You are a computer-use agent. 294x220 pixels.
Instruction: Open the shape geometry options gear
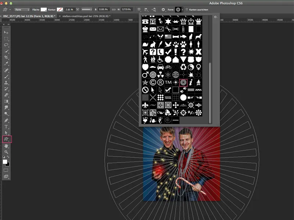[x=163, y=10]
